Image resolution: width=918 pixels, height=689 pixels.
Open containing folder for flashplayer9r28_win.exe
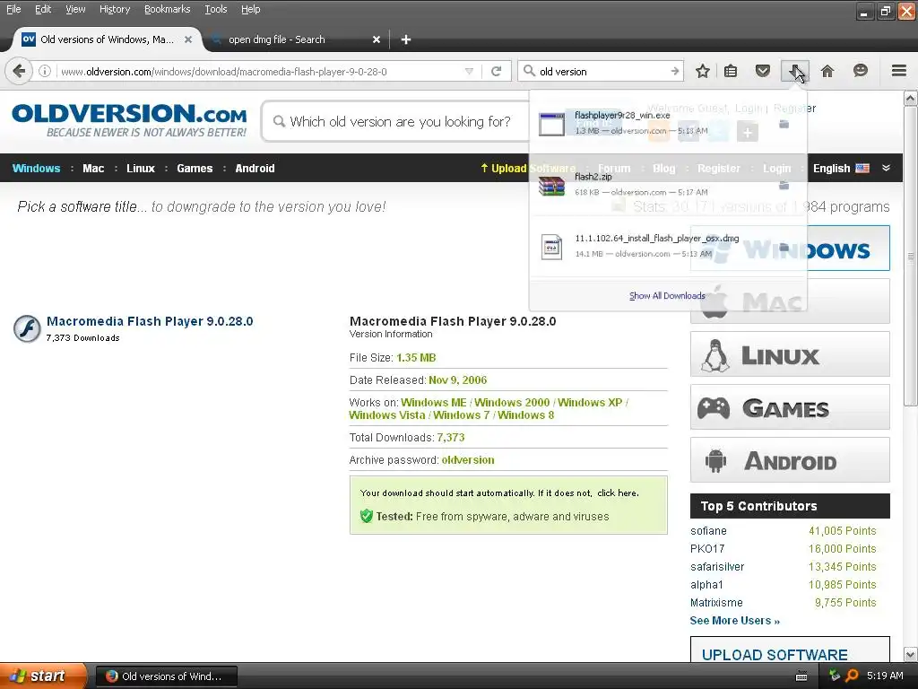click(784, 124)
